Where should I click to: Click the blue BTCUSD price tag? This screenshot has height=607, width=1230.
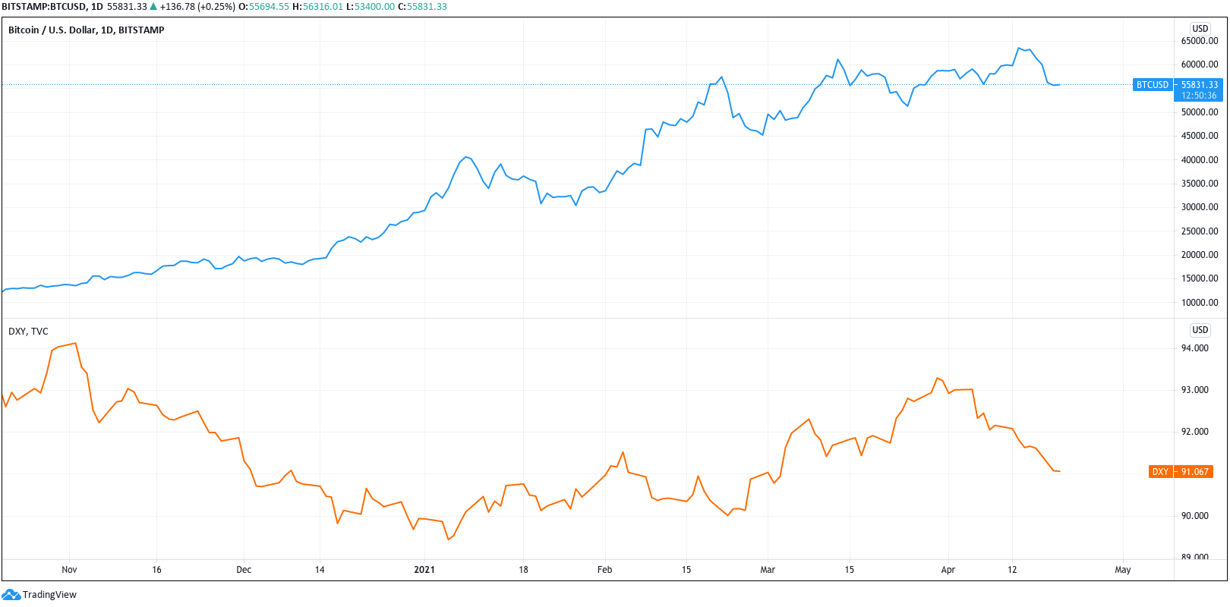(x=1152, y=85)
